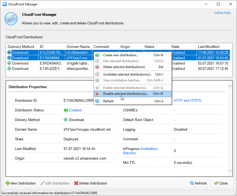Click the status bar message about distribution E11IAOMAKLO99S

49,193
